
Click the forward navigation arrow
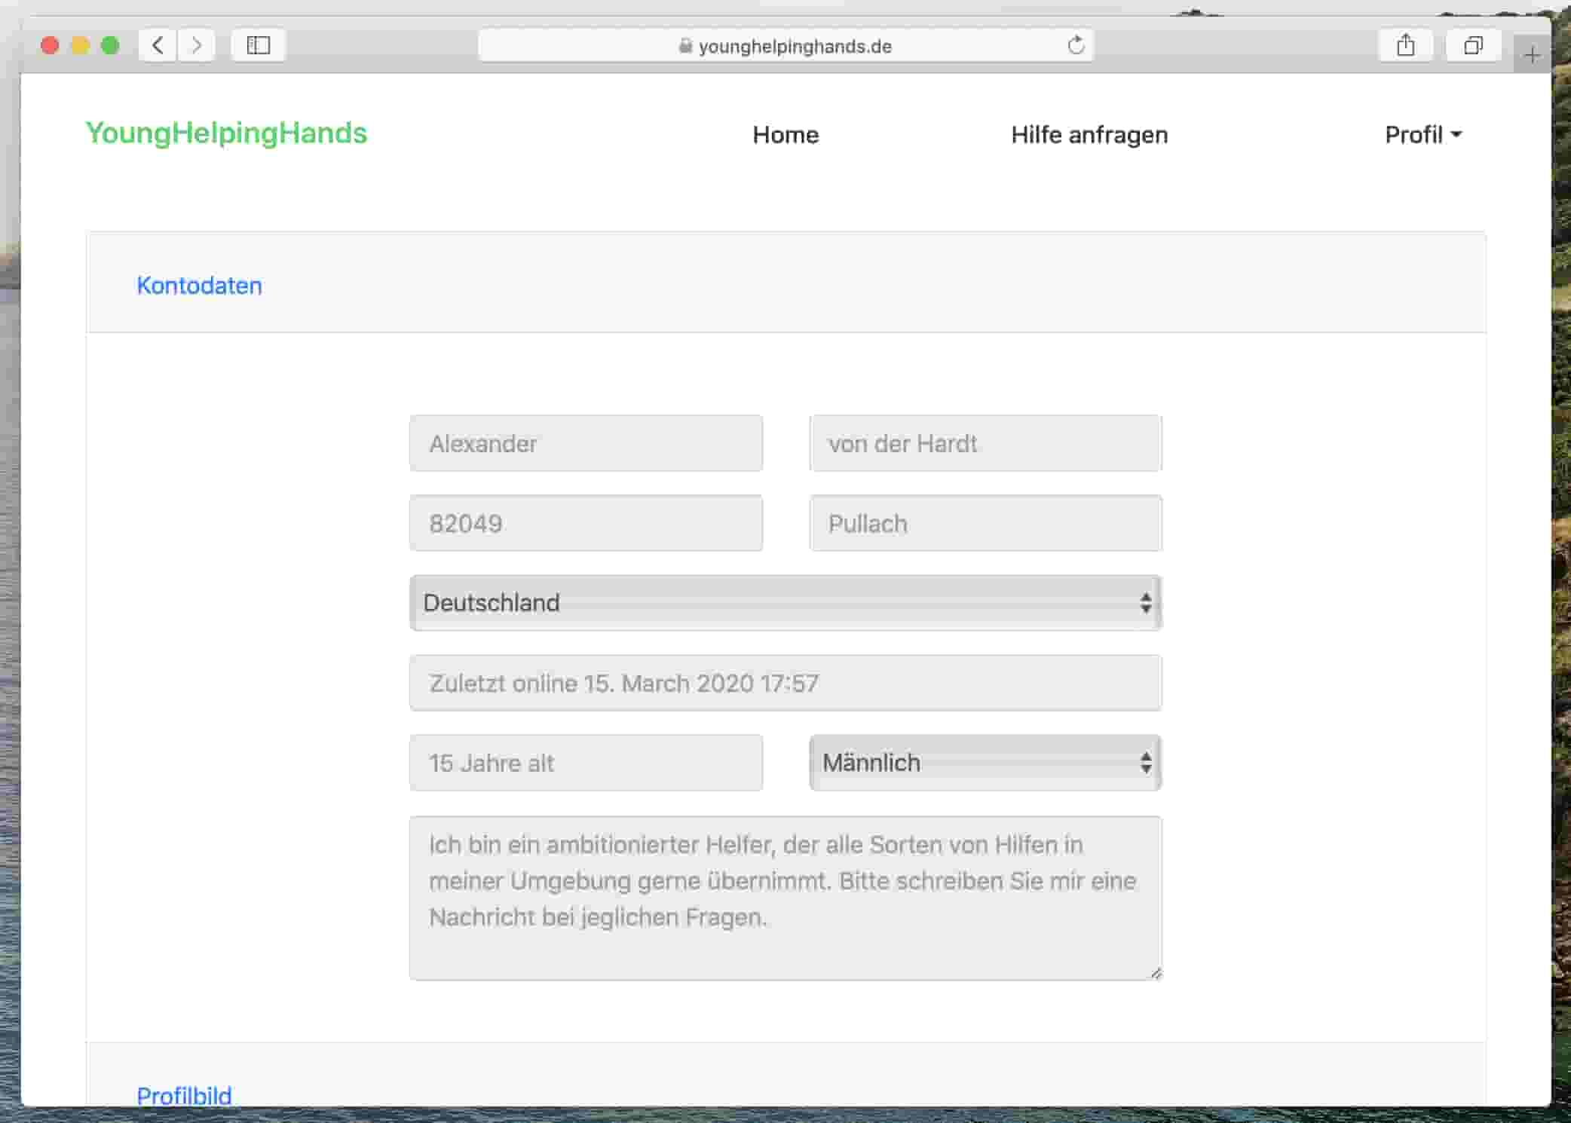tap(196, 45)
